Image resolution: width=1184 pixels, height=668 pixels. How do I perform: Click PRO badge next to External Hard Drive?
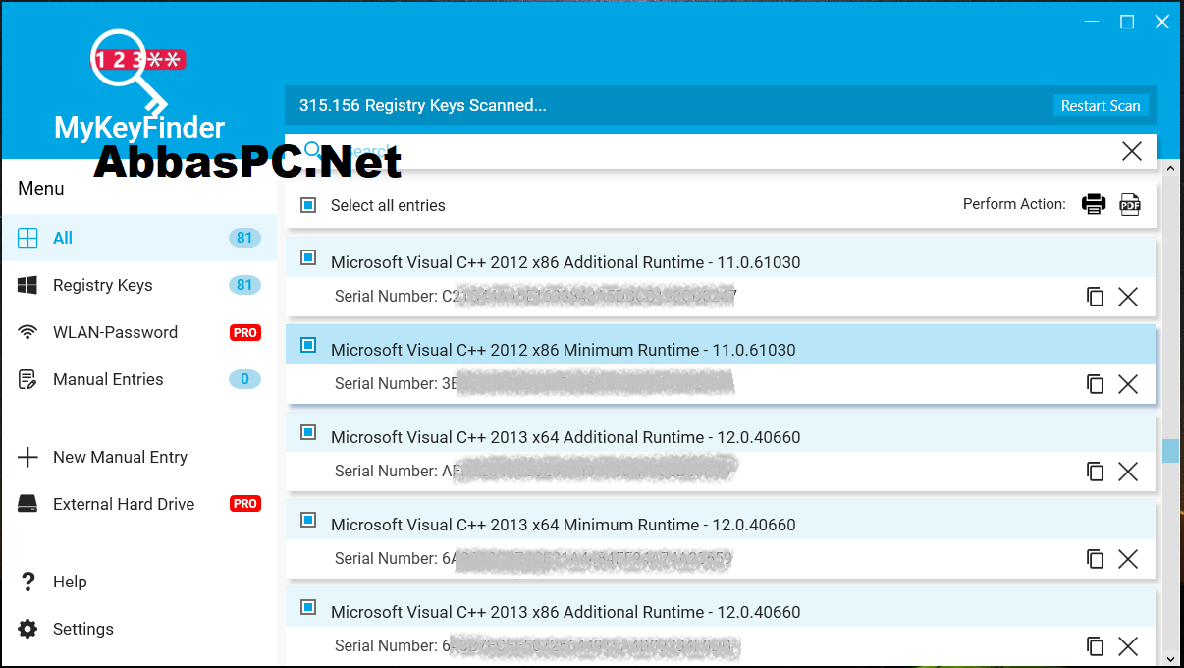coord(245,504)
